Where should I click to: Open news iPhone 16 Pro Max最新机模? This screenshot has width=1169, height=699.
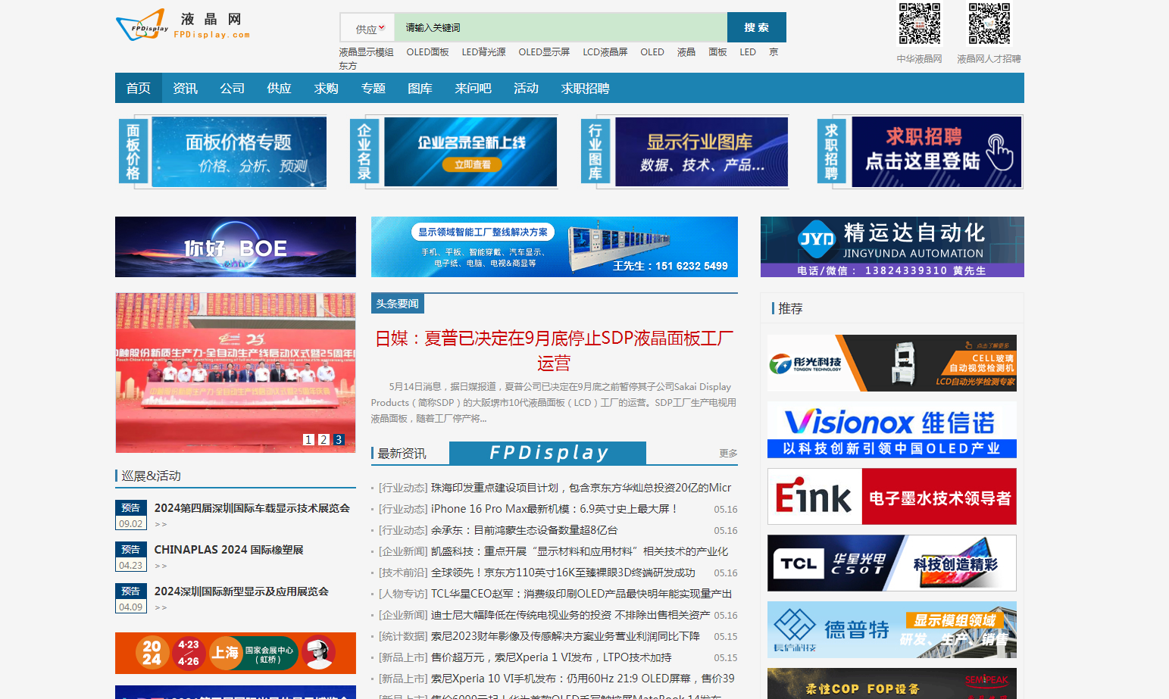point(554,509)
